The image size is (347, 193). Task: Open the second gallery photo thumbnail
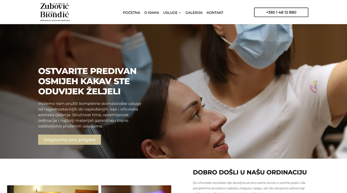(x=136, y=189)
